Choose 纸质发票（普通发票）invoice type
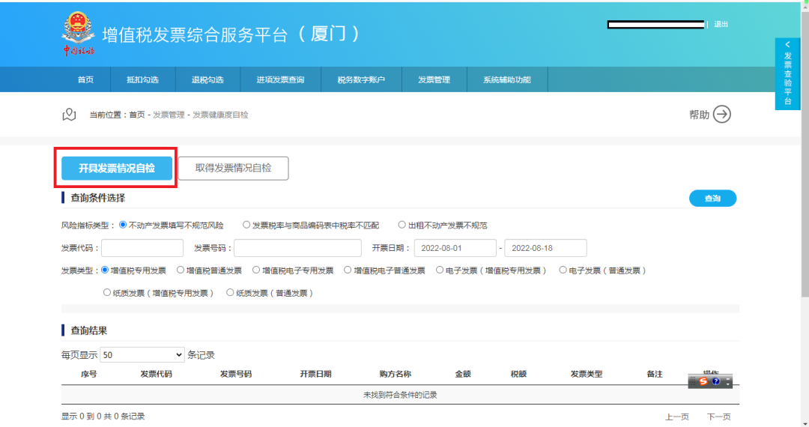The width and height of the screenshot is (809, 427). point(230,292)
